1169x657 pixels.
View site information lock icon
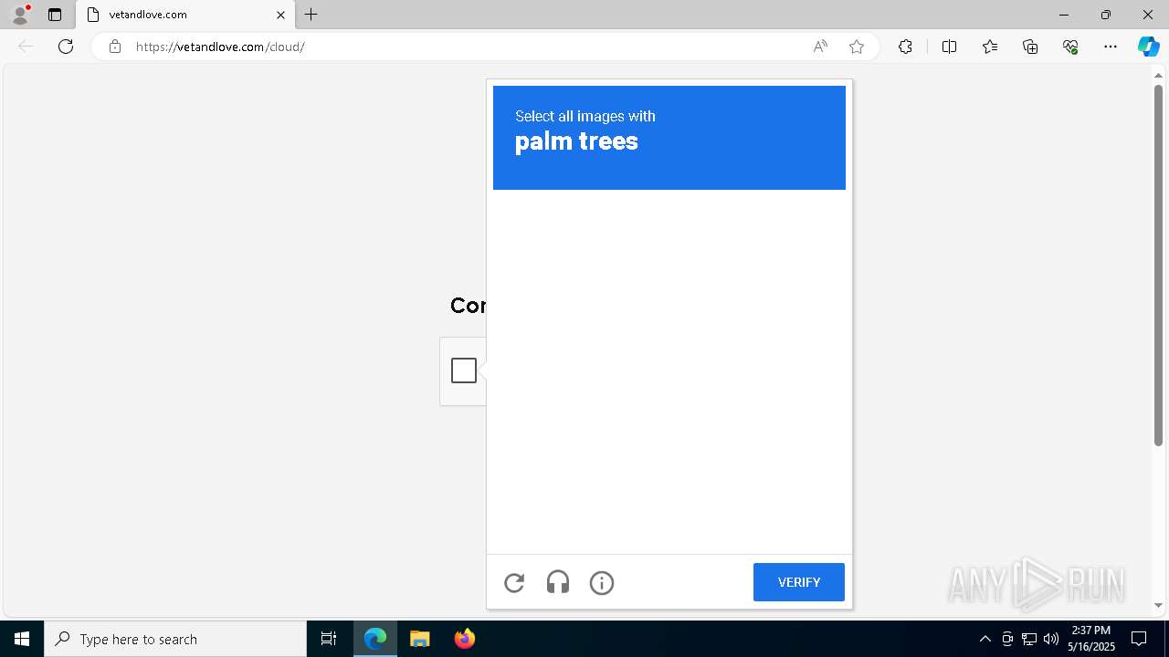[115, 47]
